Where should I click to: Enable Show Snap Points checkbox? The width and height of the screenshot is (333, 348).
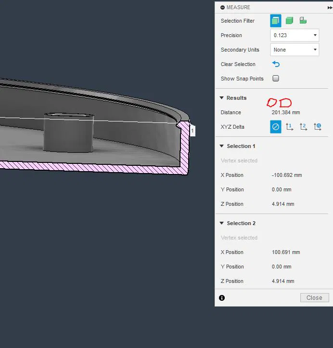pos(276,79)
